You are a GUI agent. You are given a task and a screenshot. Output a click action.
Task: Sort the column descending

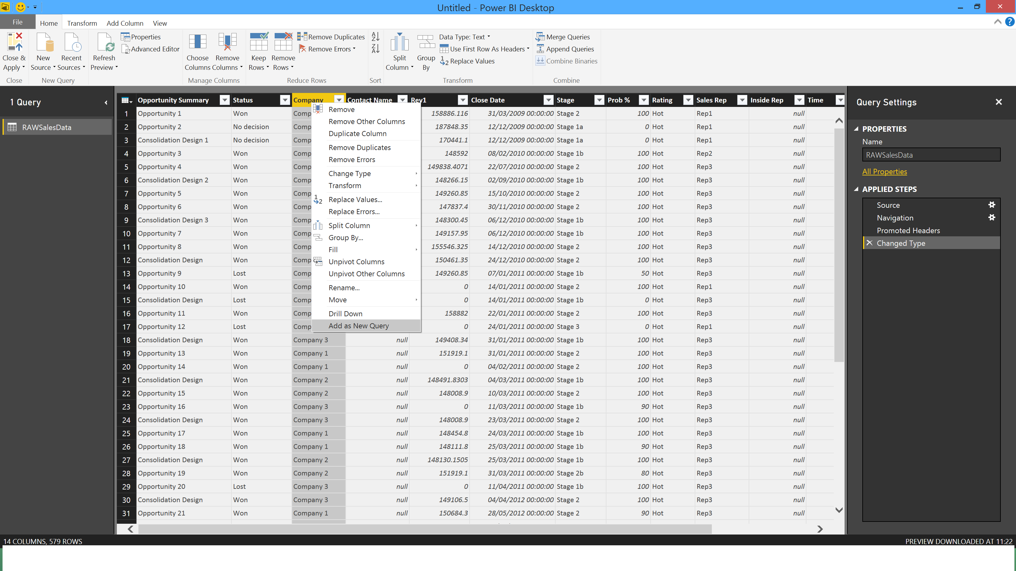coord(376,49)
